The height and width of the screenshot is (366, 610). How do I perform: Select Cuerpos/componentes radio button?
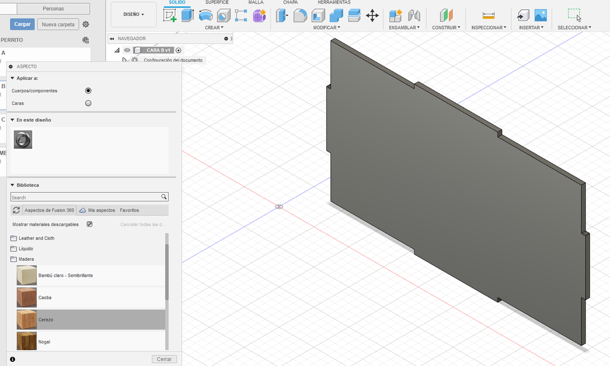point(88,90)
